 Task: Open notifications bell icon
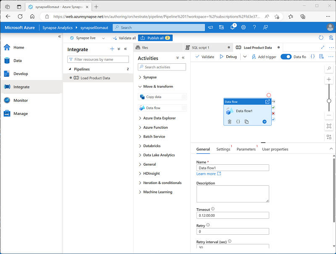[233, 27]
